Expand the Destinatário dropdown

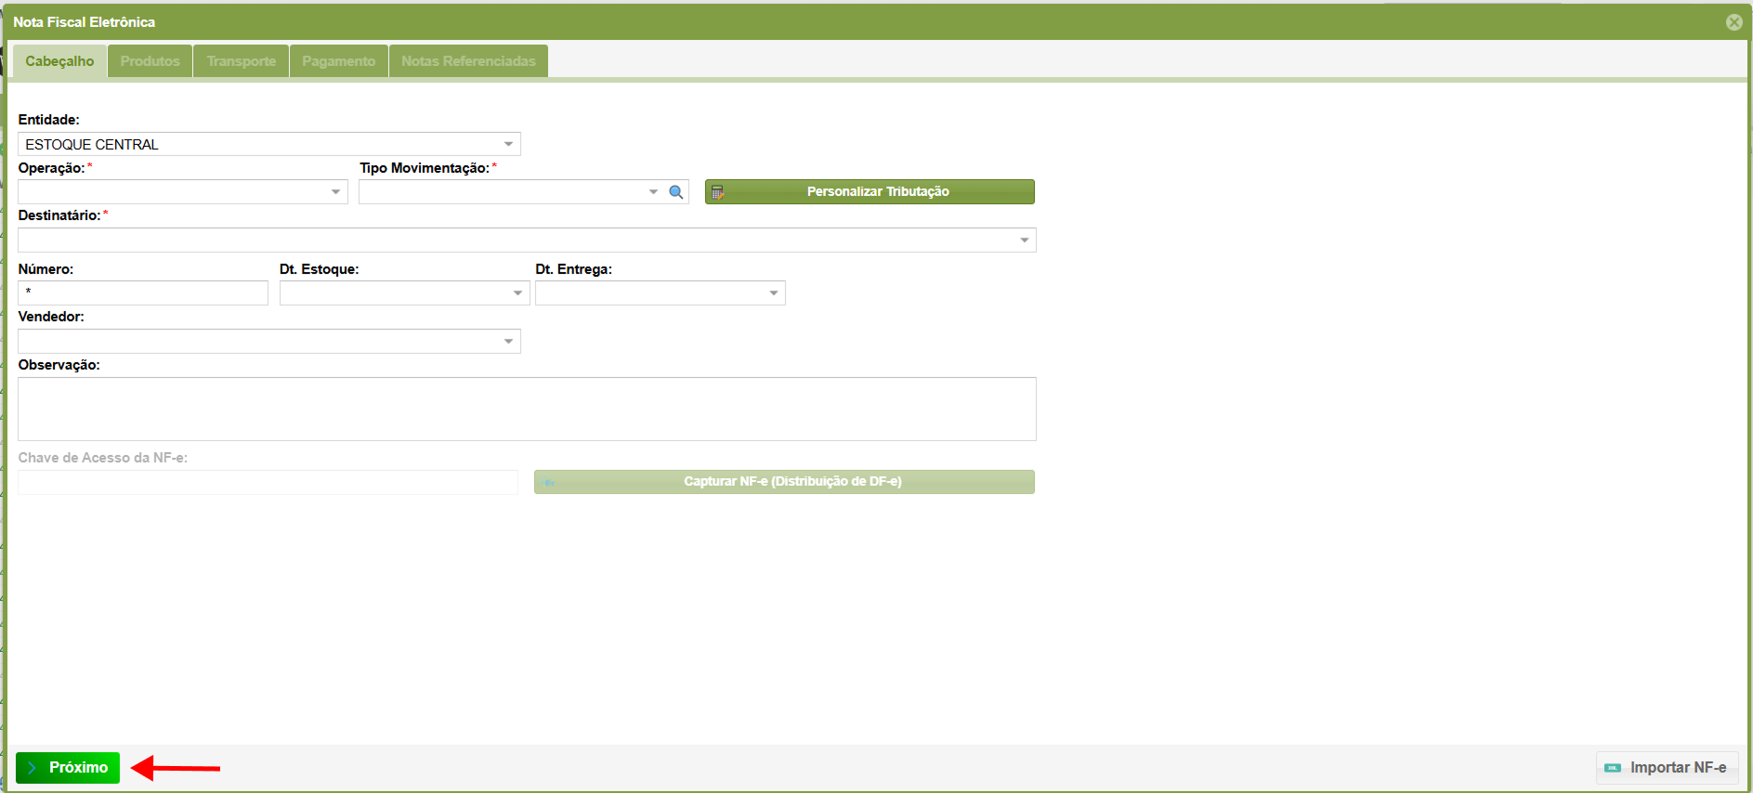(1024, 240)
